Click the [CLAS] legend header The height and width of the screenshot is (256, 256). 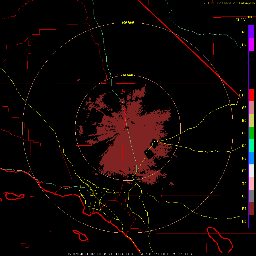point(240,20)
